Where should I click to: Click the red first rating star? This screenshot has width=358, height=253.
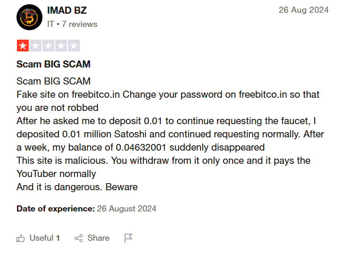(23, 46)
